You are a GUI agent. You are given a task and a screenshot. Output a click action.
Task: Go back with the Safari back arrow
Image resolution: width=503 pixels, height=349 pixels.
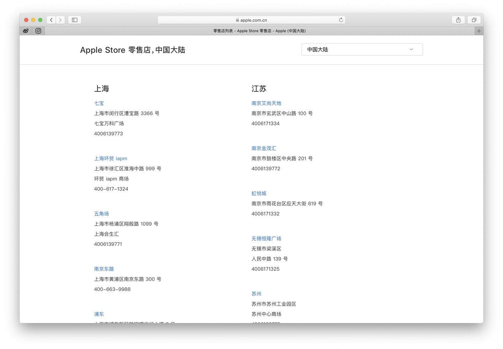tap(51, 20)
